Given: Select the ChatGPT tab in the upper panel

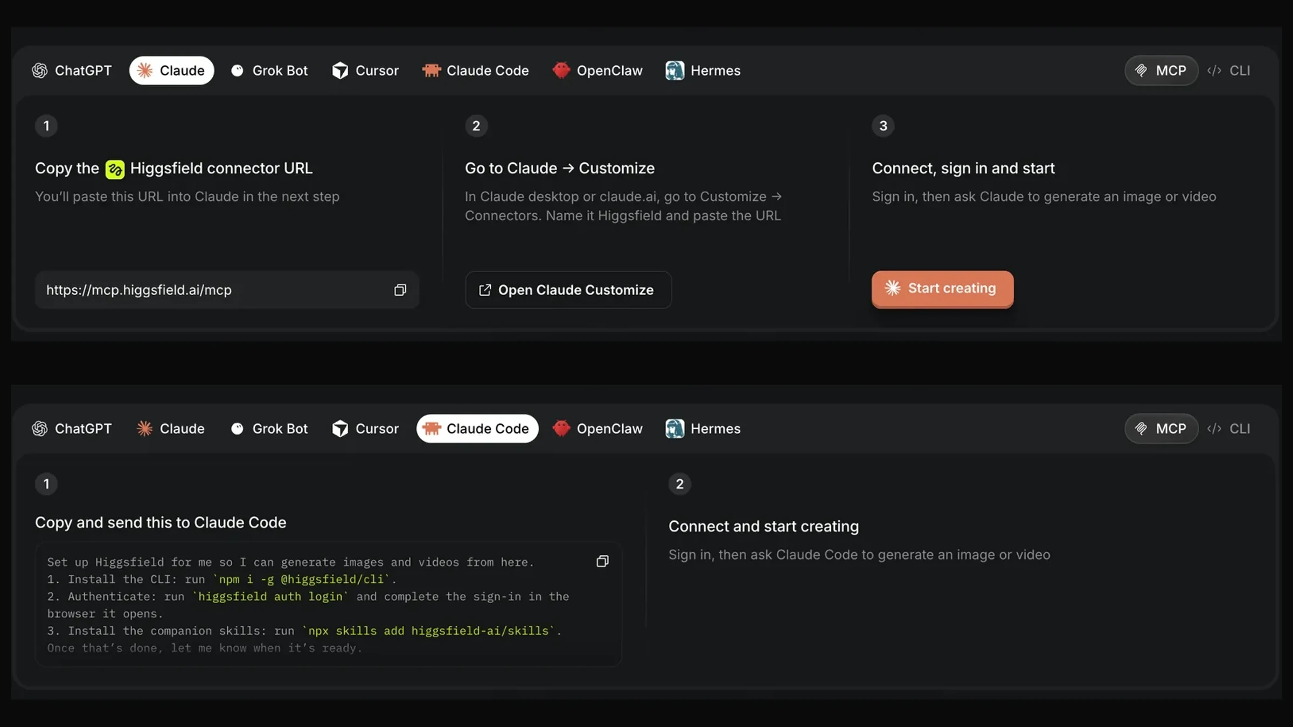Looking at the screenshot, I should coord(72,71).
